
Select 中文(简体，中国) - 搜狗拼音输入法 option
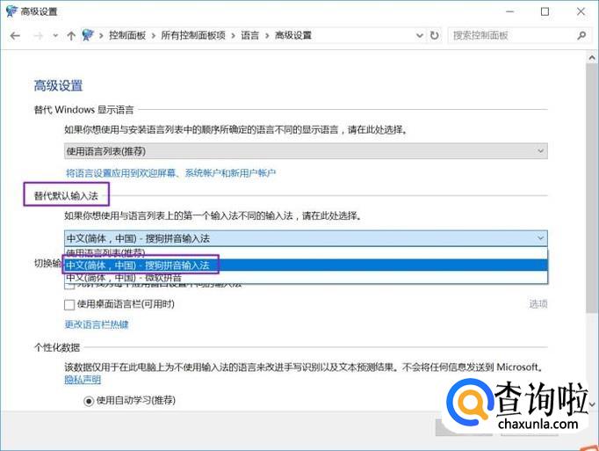306,266
